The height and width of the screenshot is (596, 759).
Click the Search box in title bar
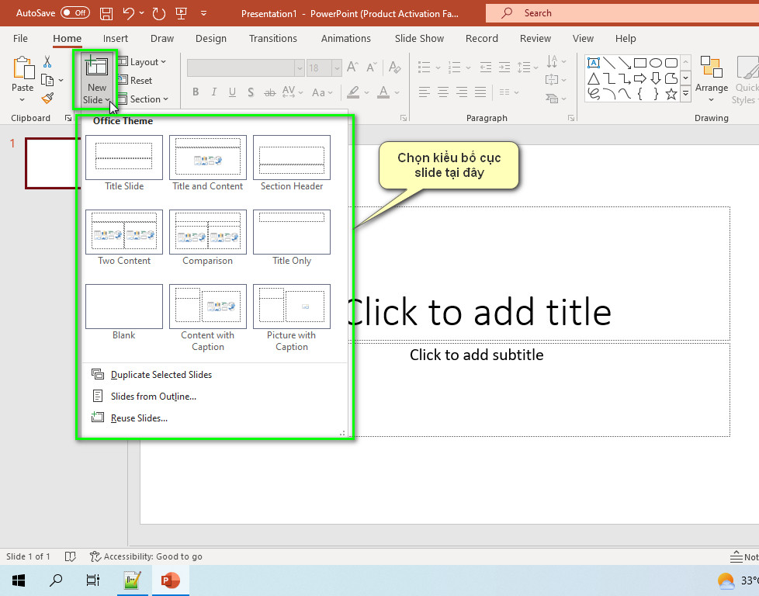(622, 13)
